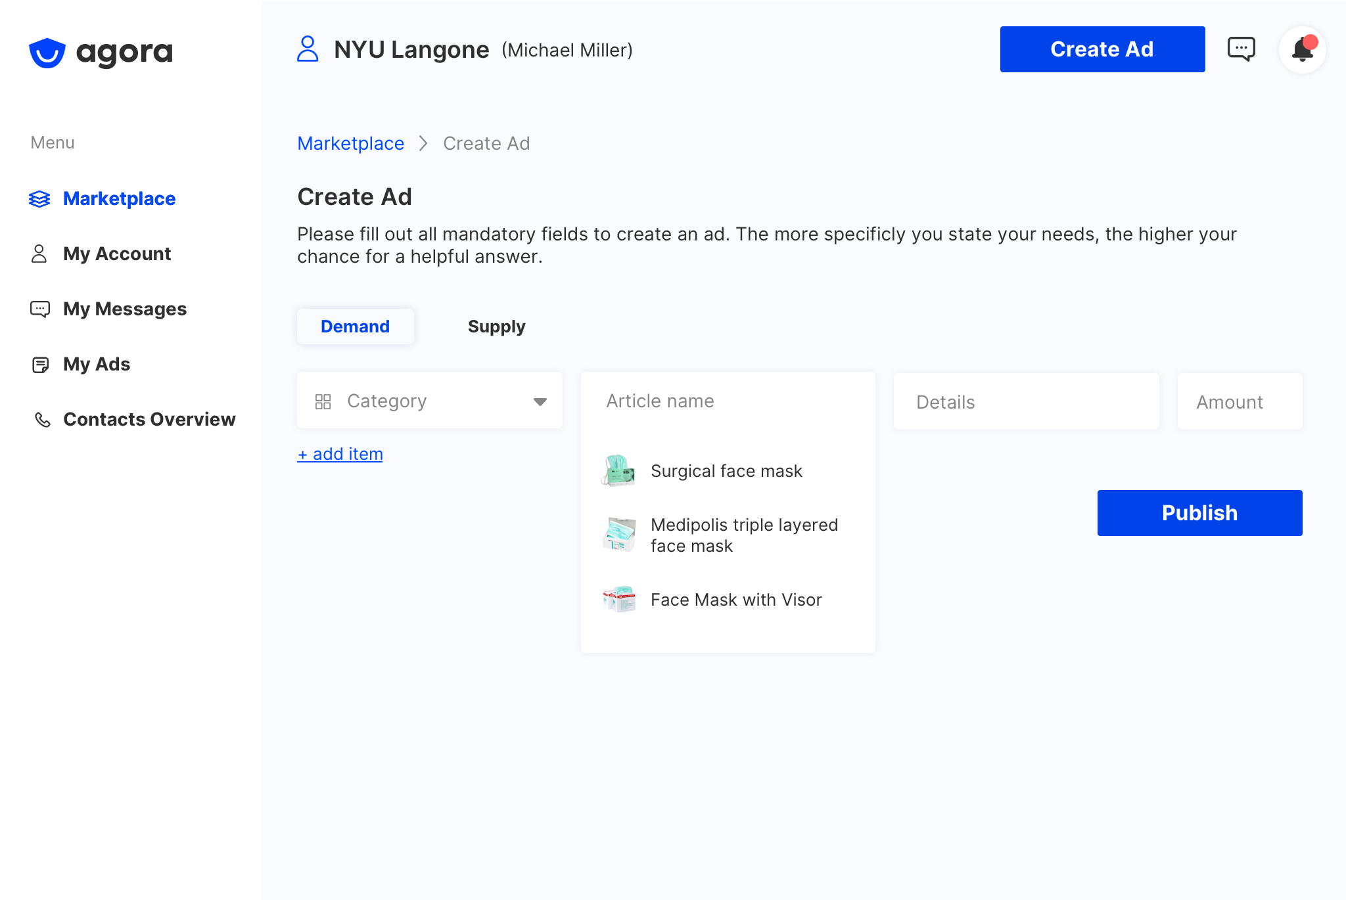Open the notifications bell

point(1302,50)
